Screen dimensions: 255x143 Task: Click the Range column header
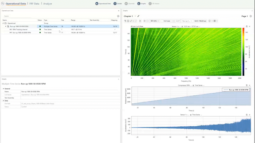click(73, 20)
